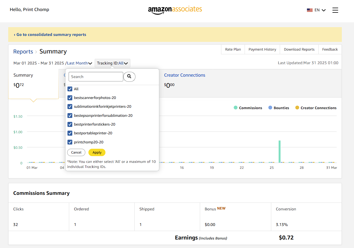Uncheck bestprinterforstickers-20 checkbox
Viewport: 354px width, 248px height.
click(70, 124)
